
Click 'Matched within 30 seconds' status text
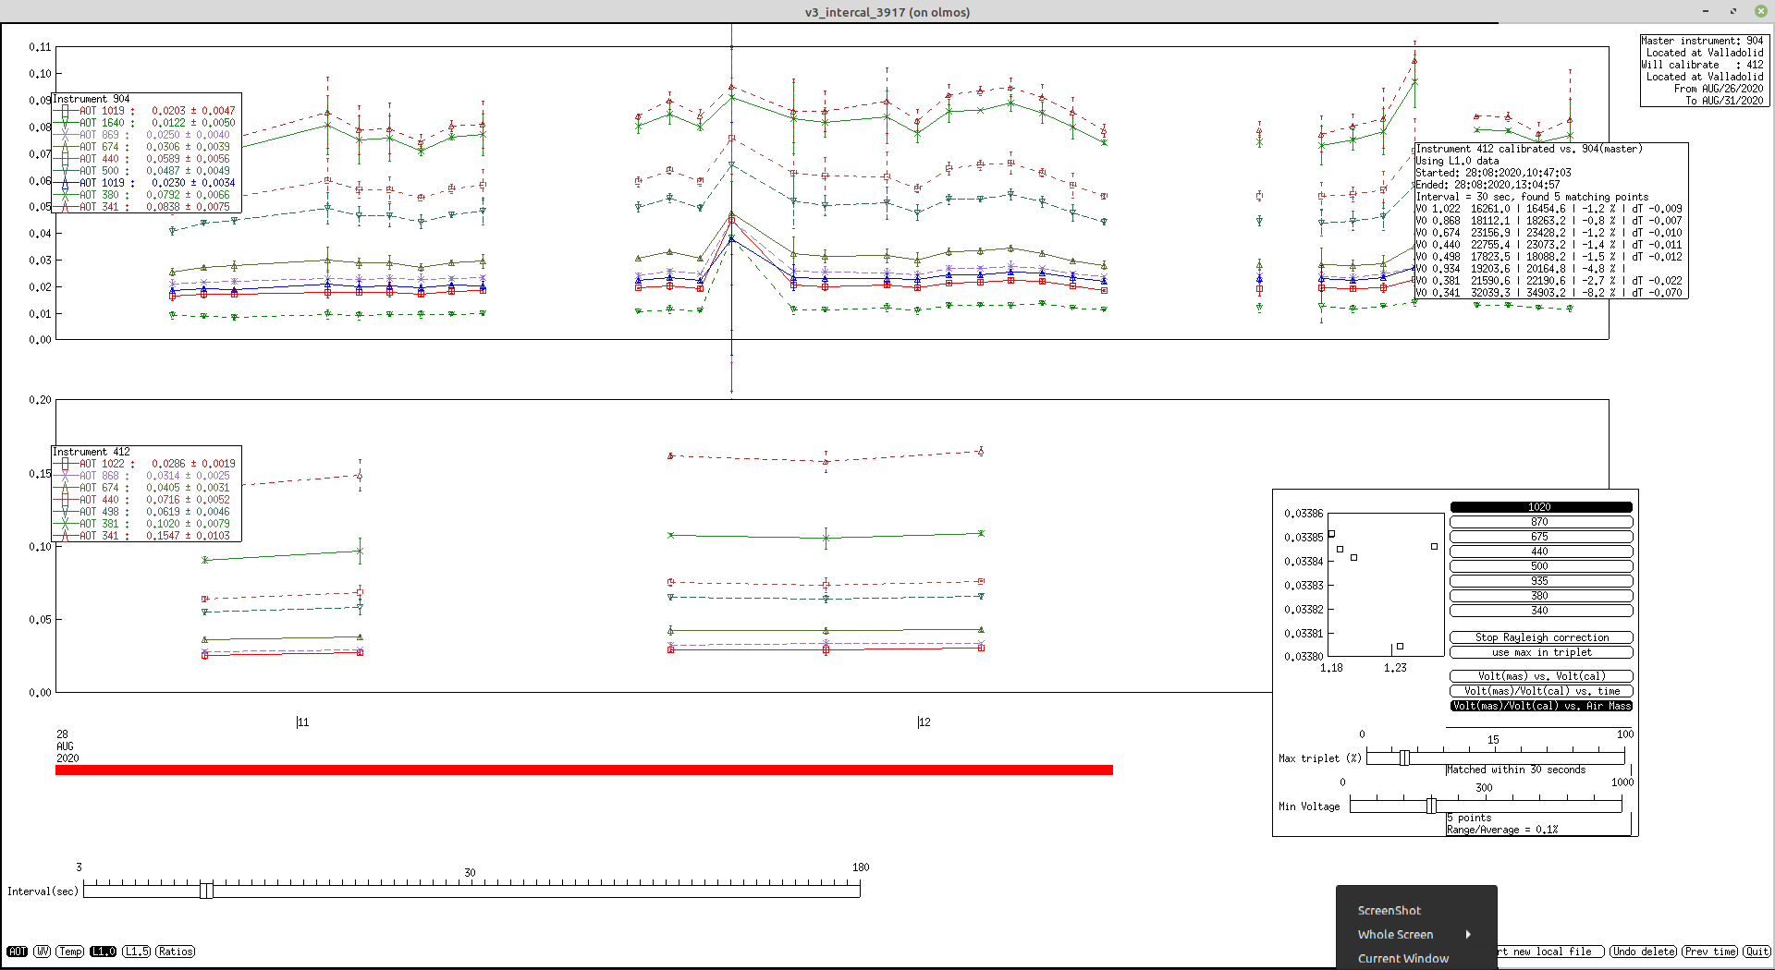1516,770
